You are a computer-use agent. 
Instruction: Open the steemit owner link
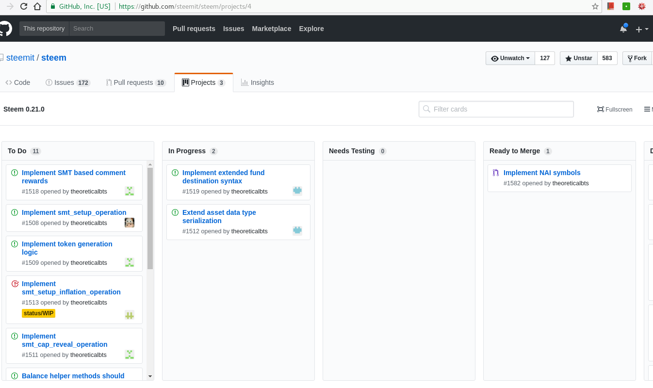(20, 58)
